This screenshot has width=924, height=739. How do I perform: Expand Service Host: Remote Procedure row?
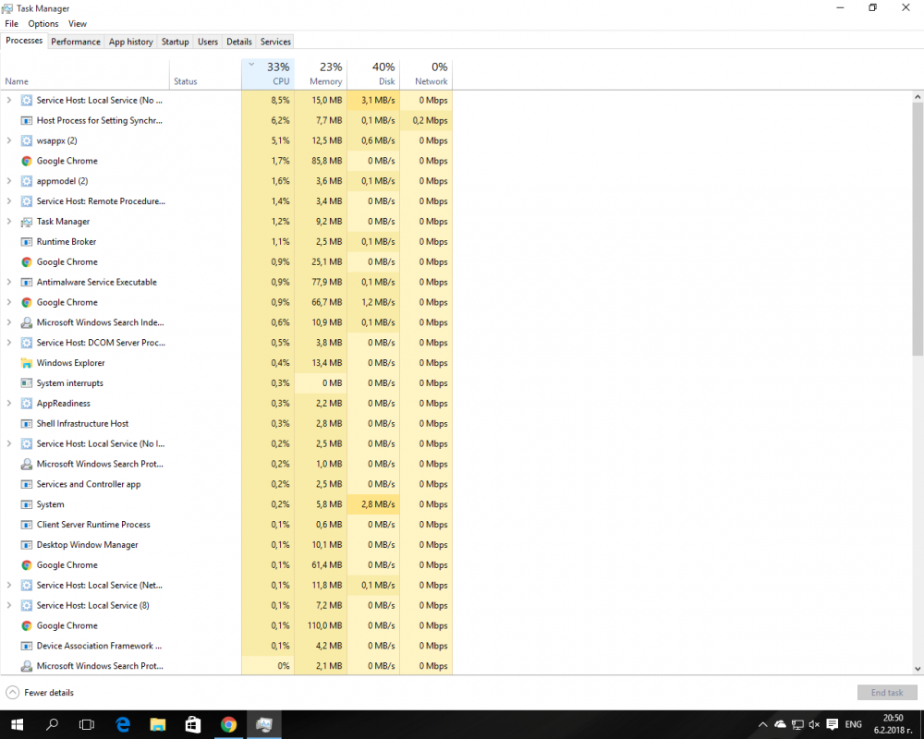[x=9, y=201]
